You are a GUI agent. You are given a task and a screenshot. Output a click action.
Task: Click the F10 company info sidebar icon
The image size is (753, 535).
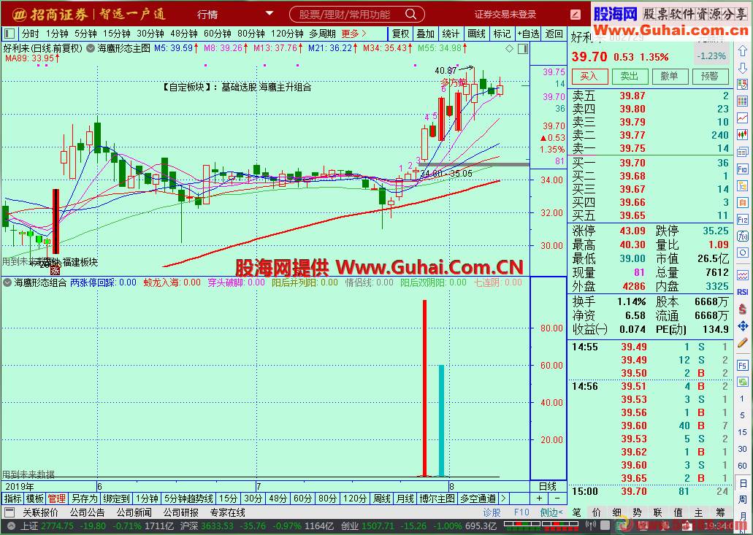[x=743, y=169]
